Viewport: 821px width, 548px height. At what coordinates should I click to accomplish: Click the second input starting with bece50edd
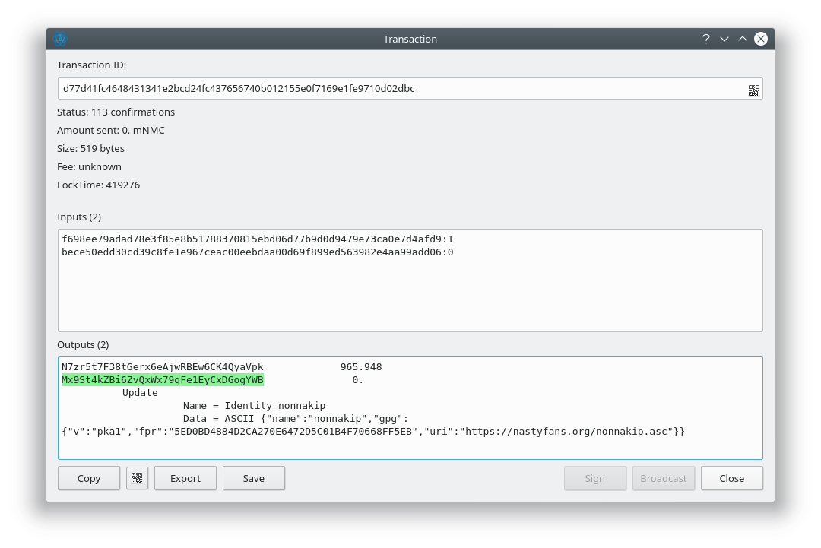(258, 252)
